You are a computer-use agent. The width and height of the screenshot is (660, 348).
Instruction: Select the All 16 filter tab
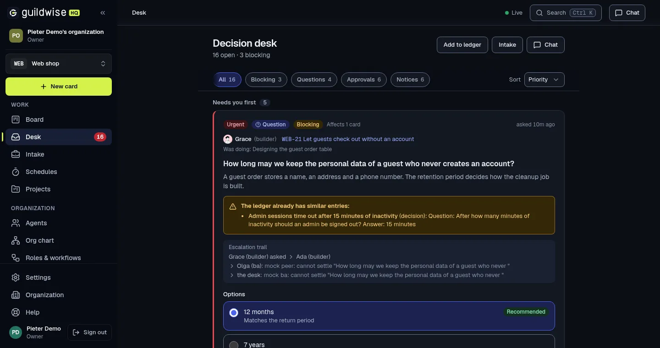point(227,80)
